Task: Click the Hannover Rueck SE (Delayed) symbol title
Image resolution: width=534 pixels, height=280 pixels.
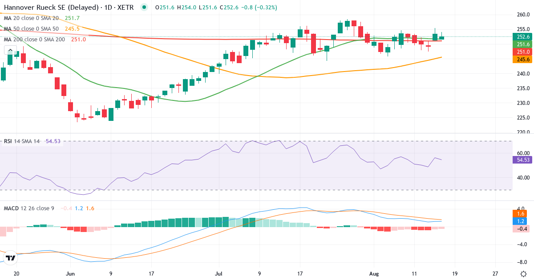Action: 50,8
